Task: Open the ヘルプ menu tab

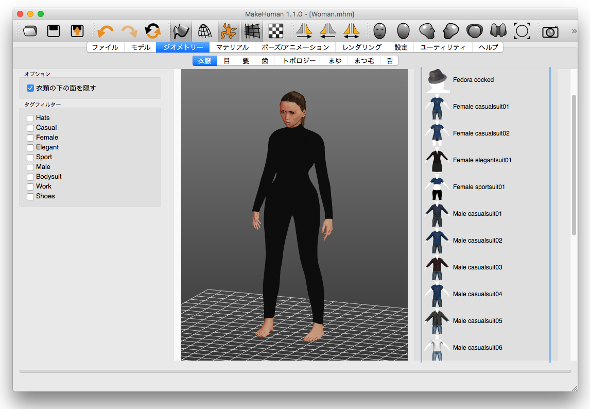Action: click(488, 47)
